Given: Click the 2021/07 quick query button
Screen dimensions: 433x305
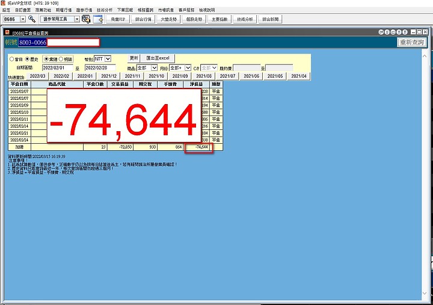Looking at the screenshot, I should pos(227,76).
